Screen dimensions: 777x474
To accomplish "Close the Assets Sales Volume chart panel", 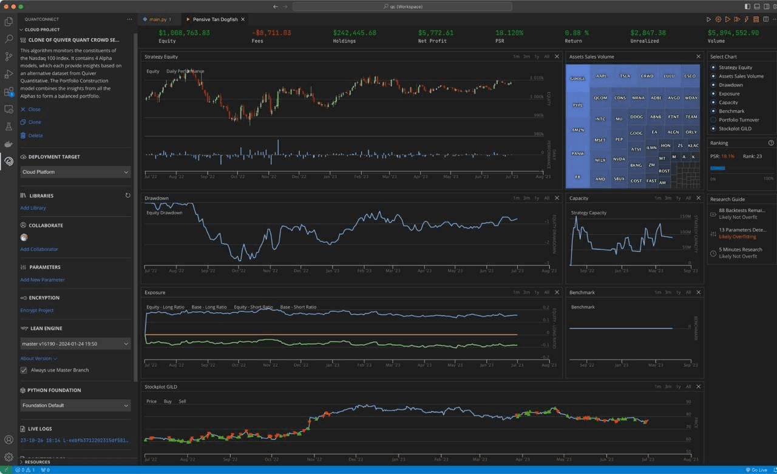I will click(x=698, y=56).
